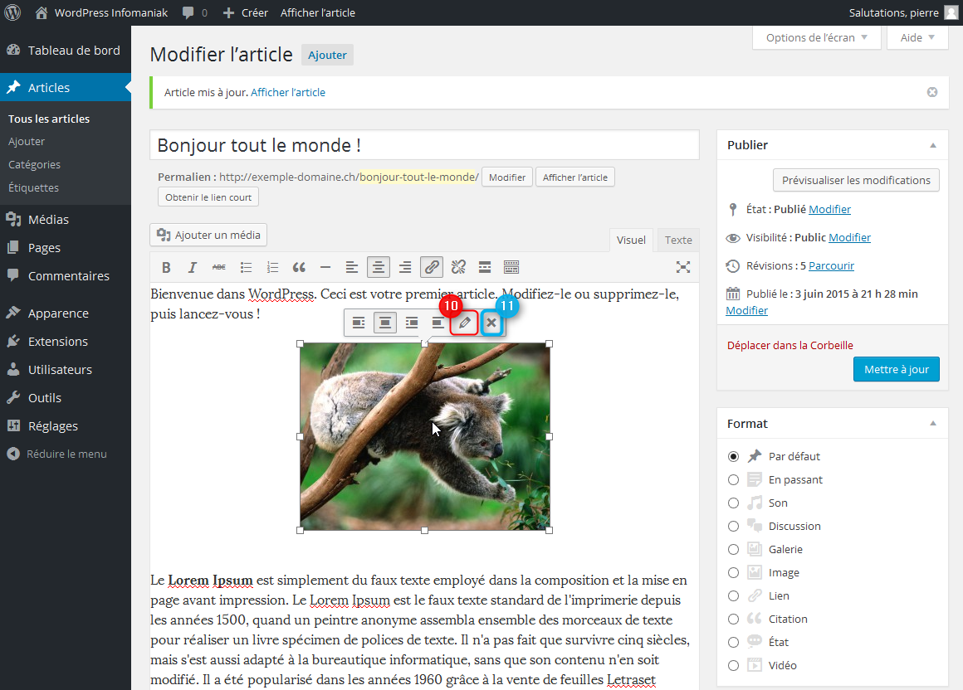Toggle bold formatting in editor toolbar
Screen dimensions: 963x690
tap(166, 267)
